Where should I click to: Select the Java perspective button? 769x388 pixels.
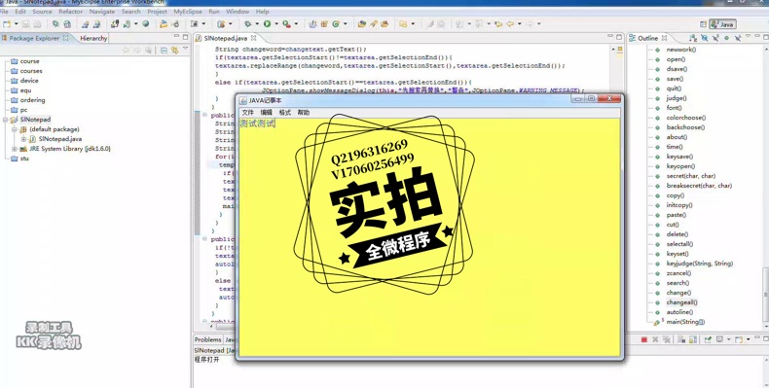tap(722, 24)
